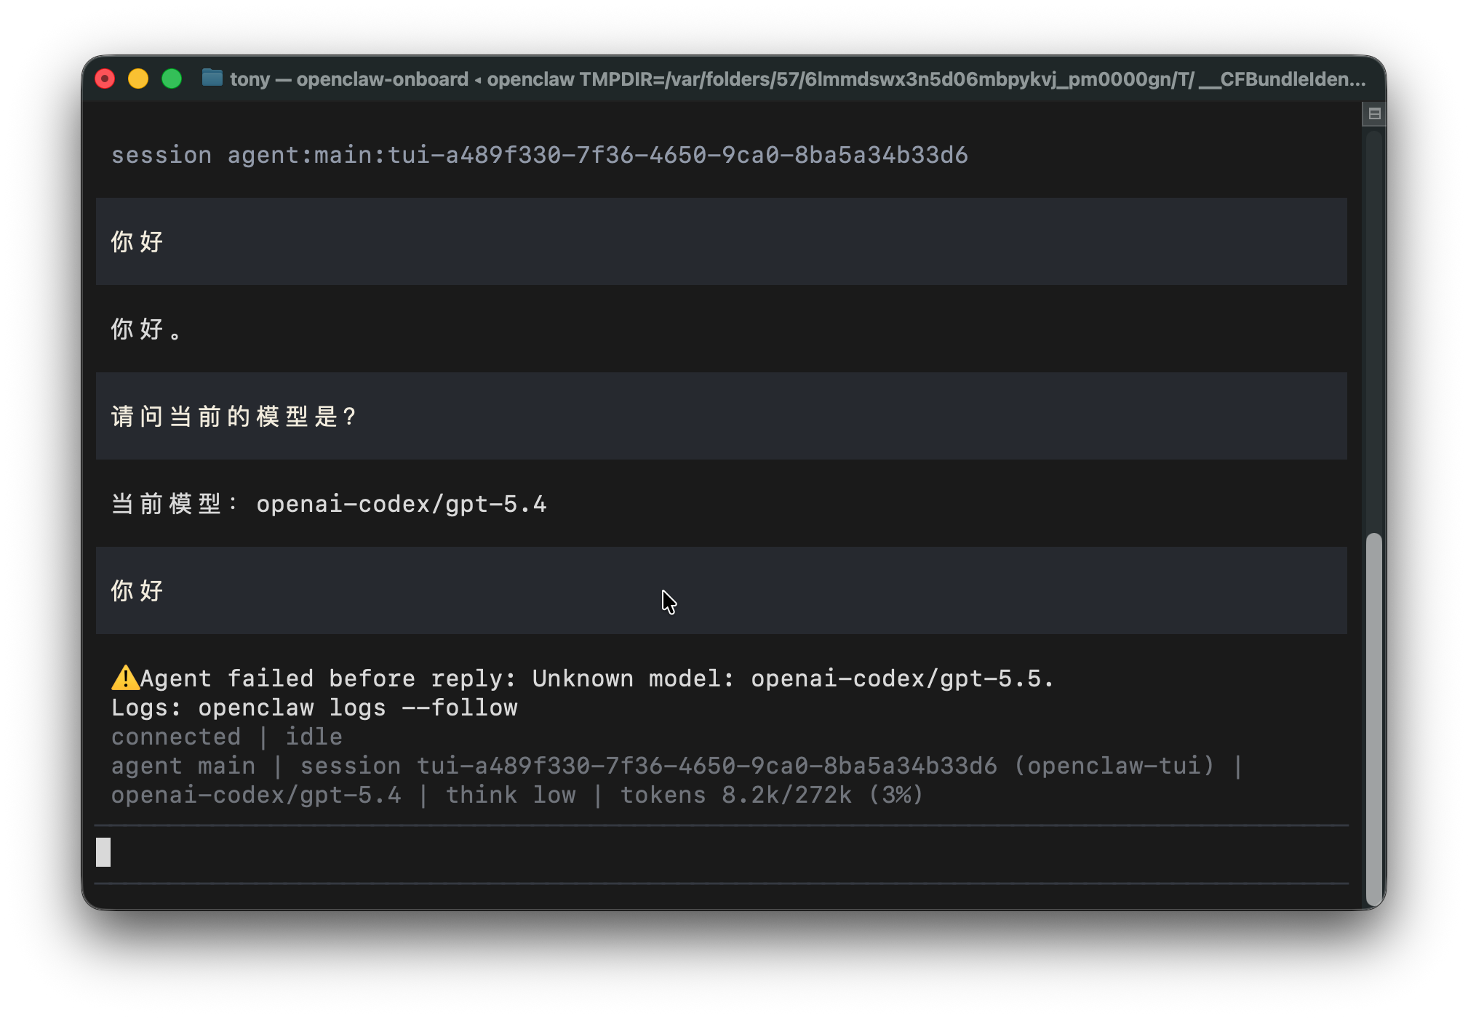Click the 你好 message above the failure warning

[137, 590]
